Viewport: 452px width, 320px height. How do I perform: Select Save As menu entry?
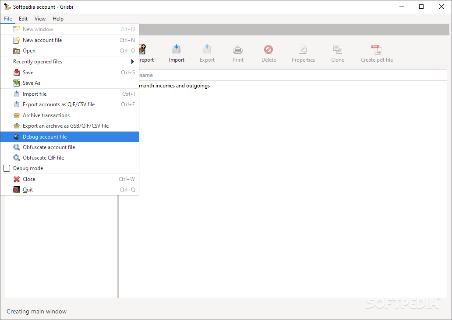[x=70, y=83]
